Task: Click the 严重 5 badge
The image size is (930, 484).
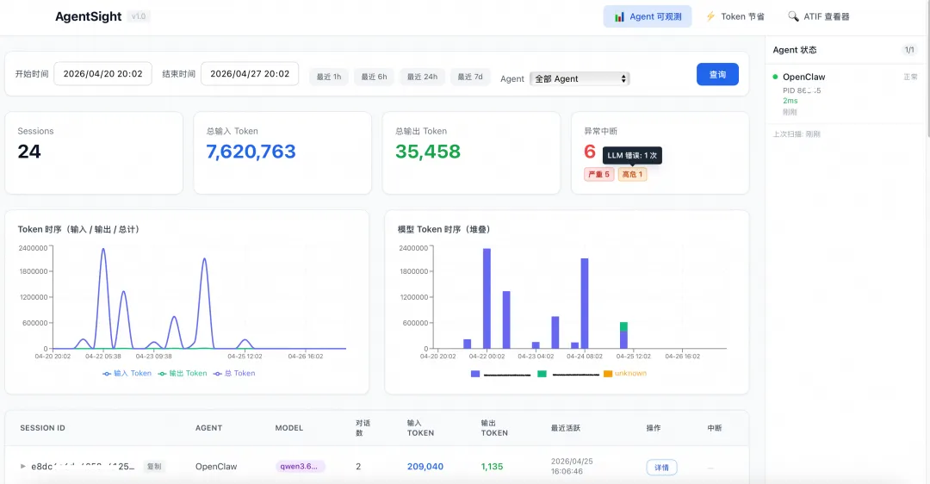Action: (x=599, y=174)
